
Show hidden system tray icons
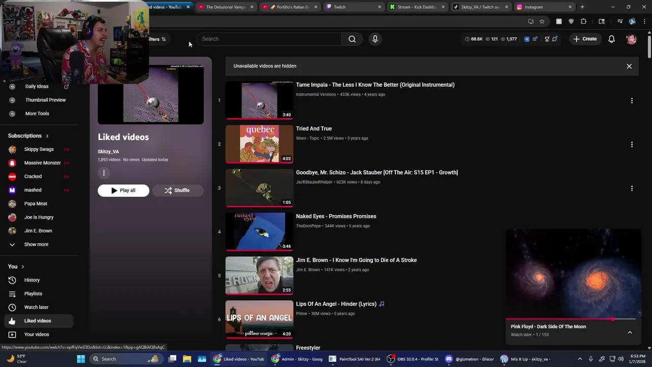[579, 359]
